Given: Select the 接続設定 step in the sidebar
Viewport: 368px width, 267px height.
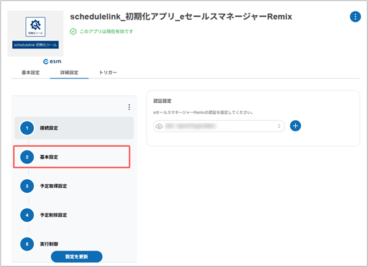Looking at the screenshot, I should [x=74, y=128].
